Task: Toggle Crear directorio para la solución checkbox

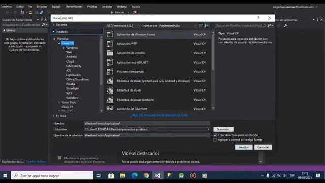Action: pyautogui.click(x=215, y=135)
